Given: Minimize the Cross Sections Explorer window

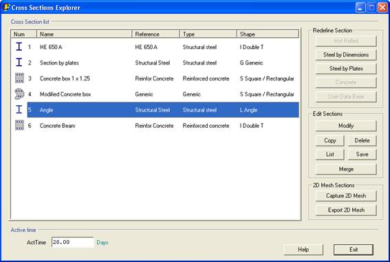Looking at the screenshot, I should click(360, 8).
